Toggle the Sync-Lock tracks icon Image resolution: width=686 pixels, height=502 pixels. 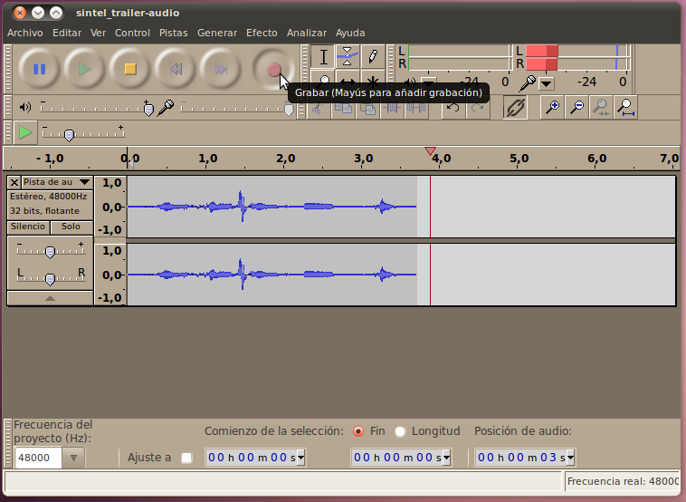(515, 107)
